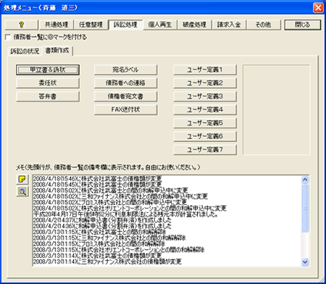Select the 訴訟処理 tab
The image size is (326, 284).
pos(125,25)
